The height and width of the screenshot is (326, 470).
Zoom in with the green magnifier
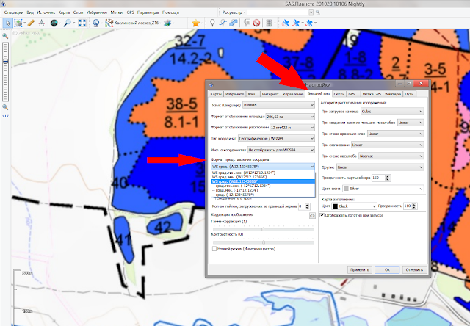(x=5, y=36)
